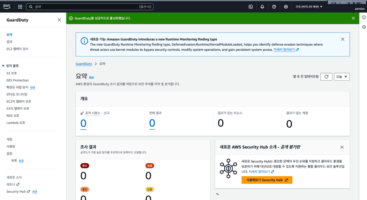Click the external link icon beside Security Hub in the sidebar

coord(29,191)
